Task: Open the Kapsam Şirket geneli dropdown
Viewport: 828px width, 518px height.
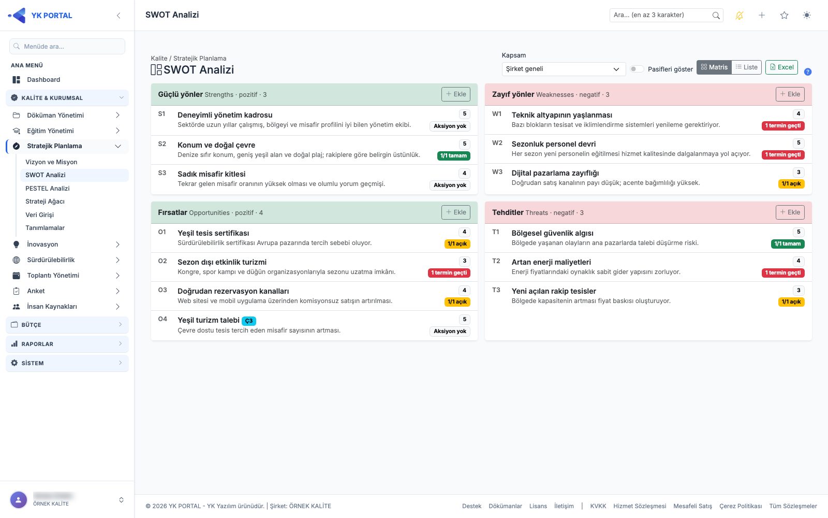Action: (x=564, y=69)
